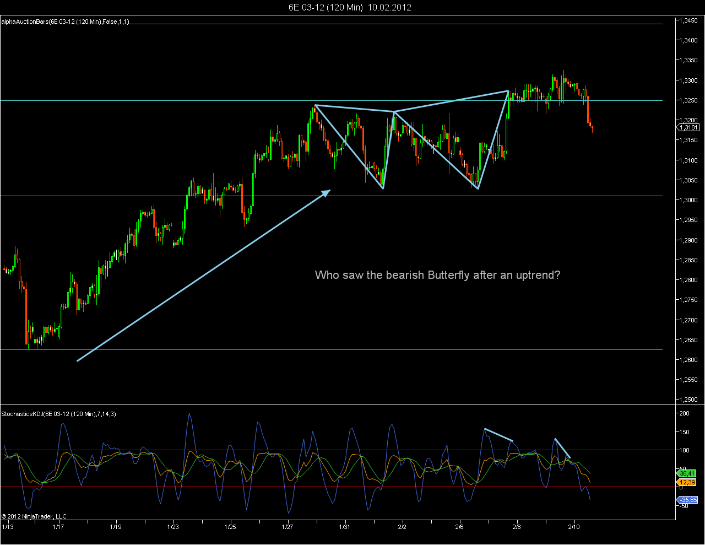Click the 2/8 date on time axis

pos(517,527)
